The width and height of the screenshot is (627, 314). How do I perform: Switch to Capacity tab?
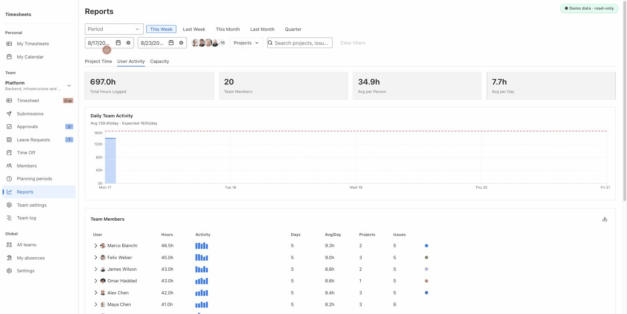click(160, 61)
